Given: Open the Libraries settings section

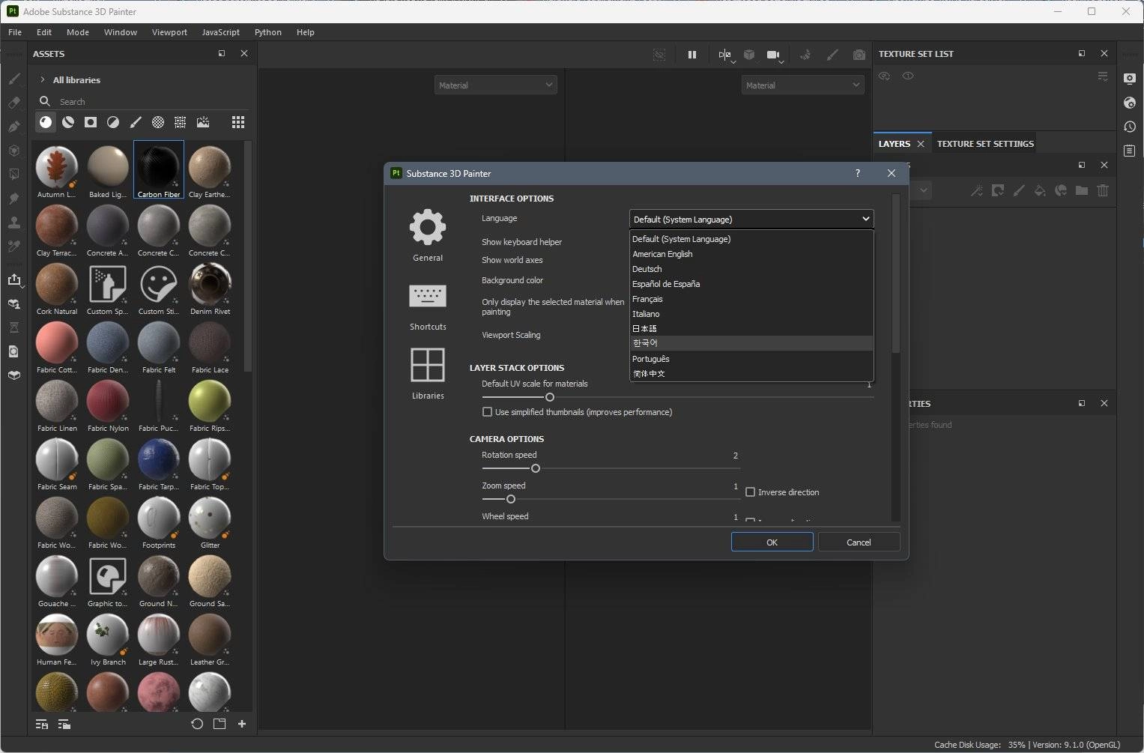Looking at the screenshot, I should click(x=428, y=373).
